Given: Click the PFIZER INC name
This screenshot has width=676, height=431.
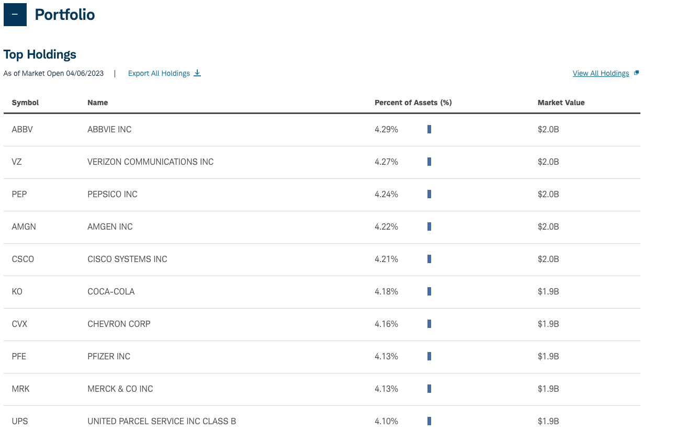Looking at the screenshot, I should [109, 356].
